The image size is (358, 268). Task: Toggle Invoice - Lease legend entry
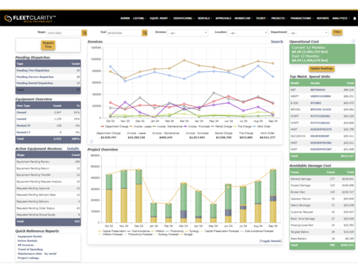141,126
